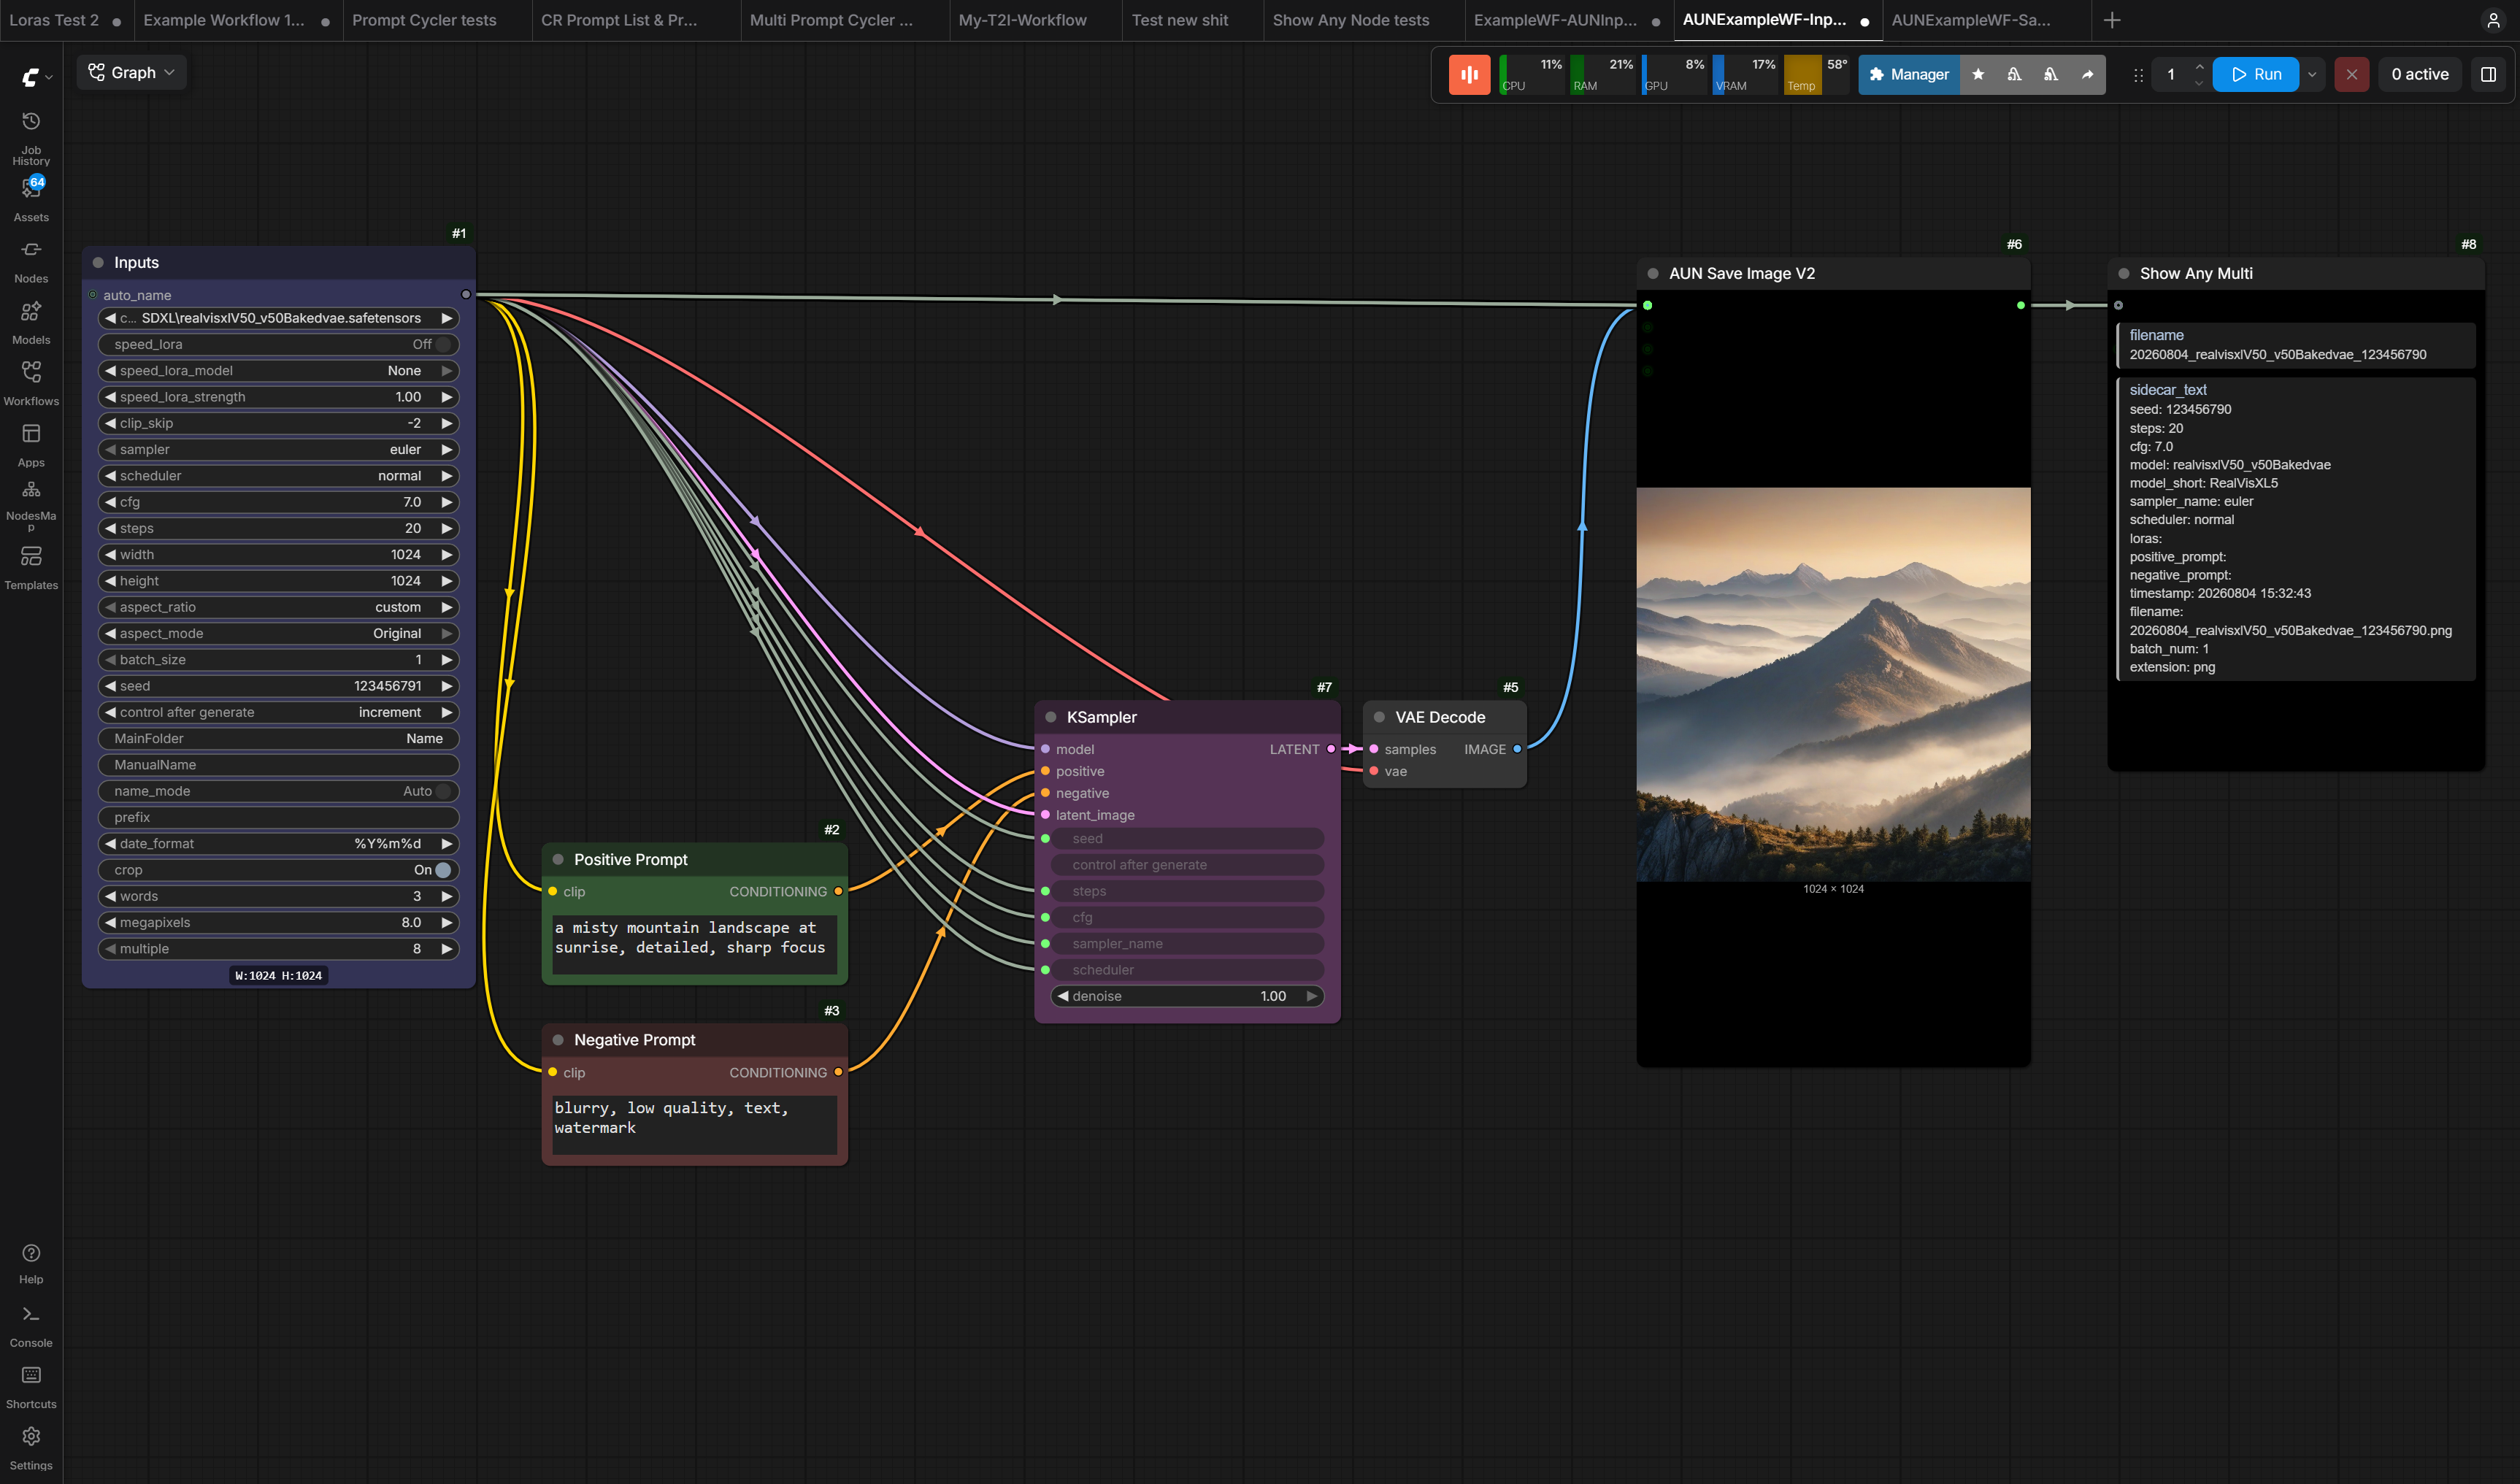Click the star icon next to Manager
Screen dimensions: 2520x1484
coord(1978,74)
